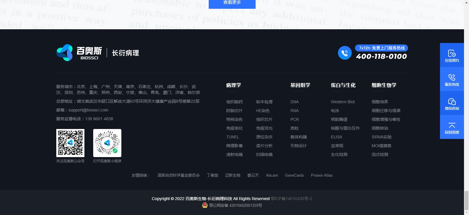This screenshot has width=469, height=215.
Task: Click the 关注百奥斯公众号 QR code
Action: point(70,143)
